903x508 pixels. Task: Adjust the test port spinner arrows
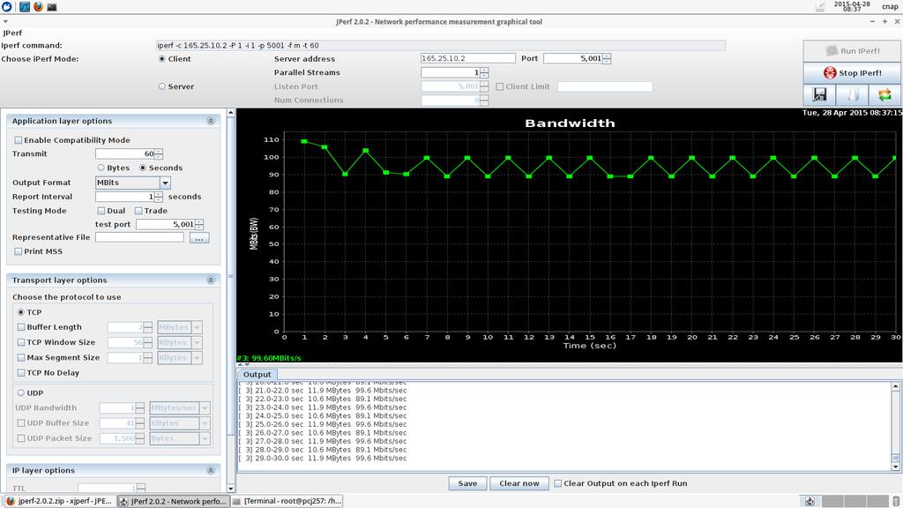pyautogui.click(x=198, y=225)
